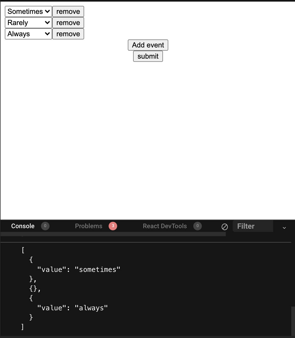Click the submit button

(x=148, y=56)
